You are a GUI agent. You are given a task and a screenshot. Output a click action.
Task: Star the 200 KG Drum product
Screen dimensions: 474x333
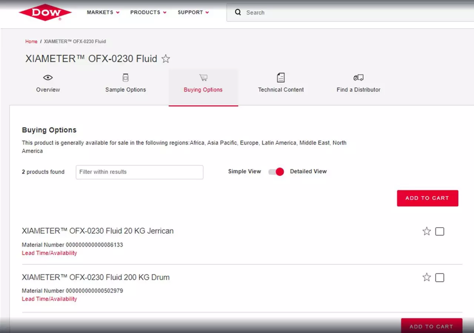[427, 277]
